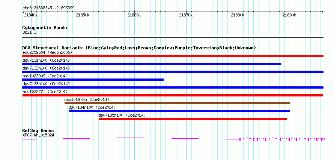Open the nsv1019785 (Coe2014) label
This screenshot has width=334, height=160.
(87, 99)
